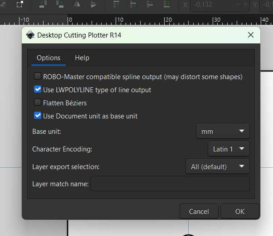
Task: Click rotate 90° clockwise icon
Action: pyautogui.click(x=60, y=4)
